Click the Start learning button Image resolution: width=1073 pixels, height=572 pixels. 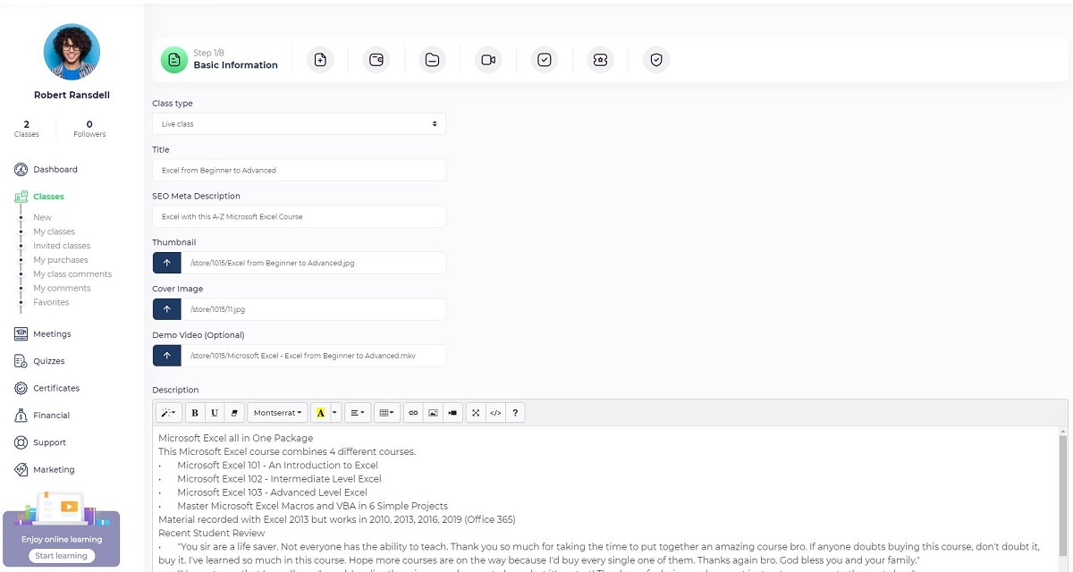point(61,556)
